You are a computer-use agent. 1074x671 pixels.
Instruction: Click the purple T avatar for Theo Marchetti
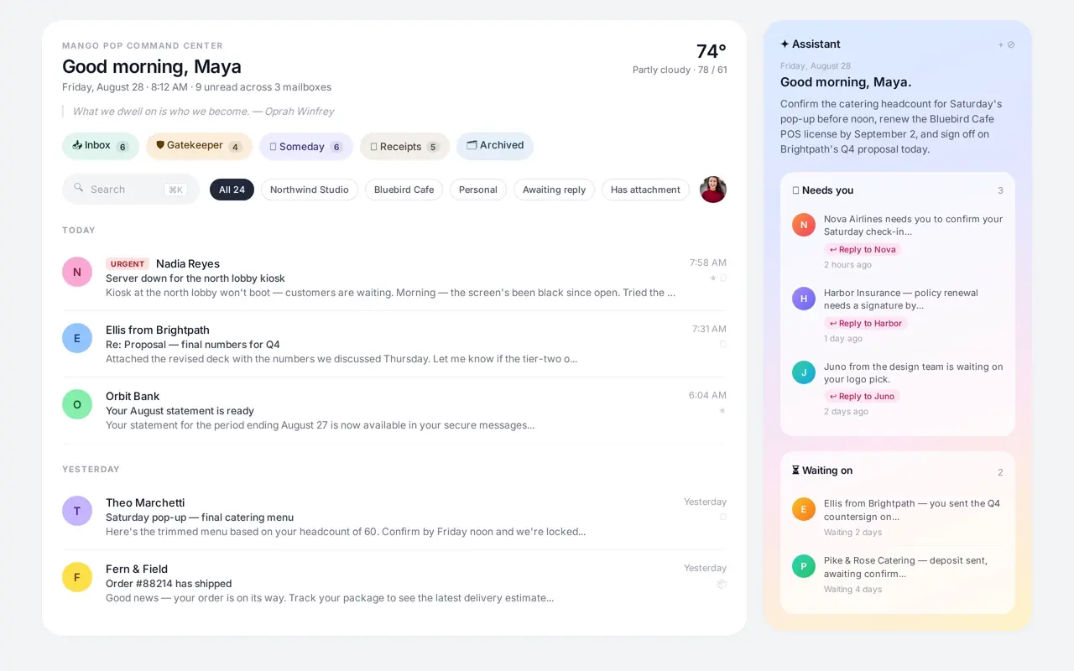pyautogui.click(x=77, y=511)
